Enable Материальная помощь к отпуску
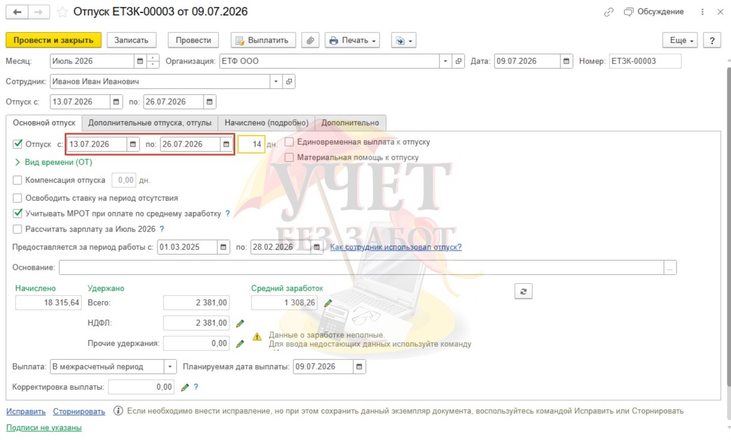This screenshot has height=440, width=731. point(289,157)
